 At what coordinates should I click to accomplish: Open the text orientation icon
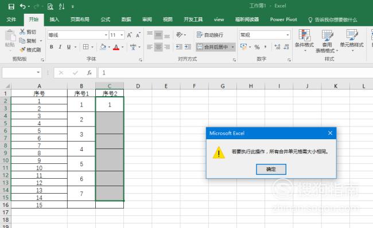[x=180, y=35]
